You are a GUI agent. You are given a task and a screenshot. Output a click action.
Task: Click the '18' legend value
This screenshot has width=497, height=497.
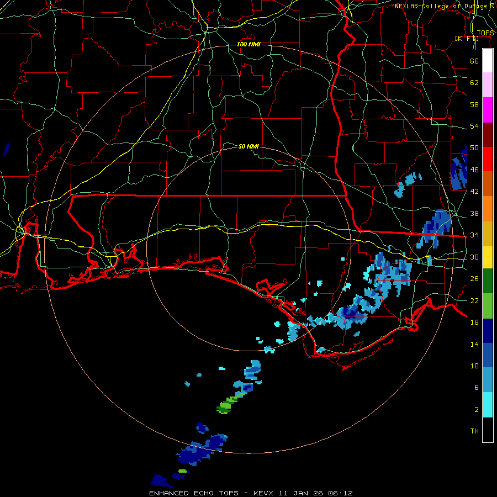[474, 322]
